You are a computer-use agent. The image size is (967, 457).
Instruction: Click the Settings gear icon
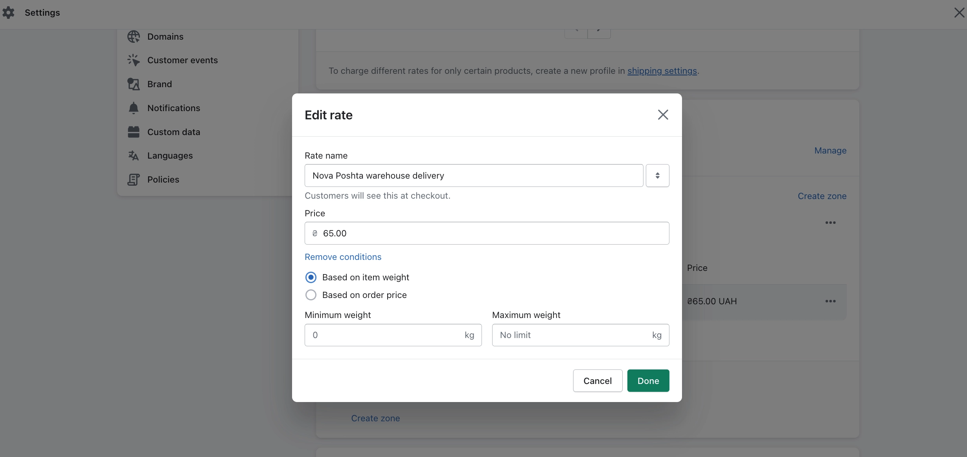click(8, 13)
